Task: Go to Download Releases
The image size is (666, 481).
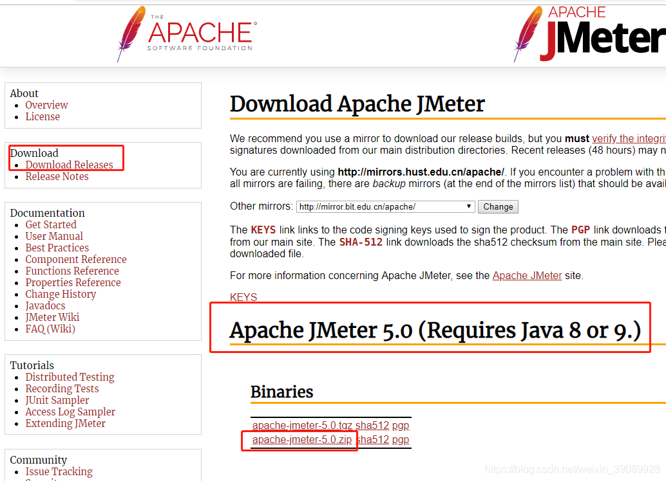Action: coord(69,165)
